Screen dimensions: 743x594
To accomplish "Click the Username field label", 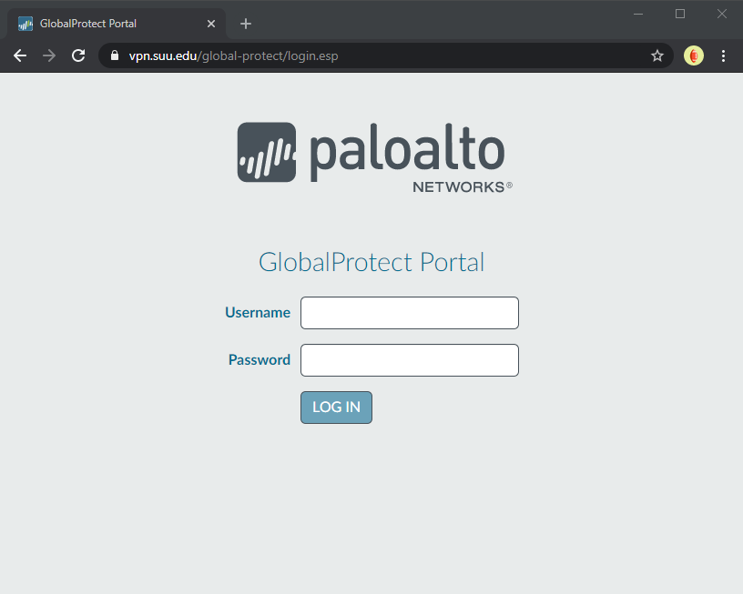I will 258,312.
